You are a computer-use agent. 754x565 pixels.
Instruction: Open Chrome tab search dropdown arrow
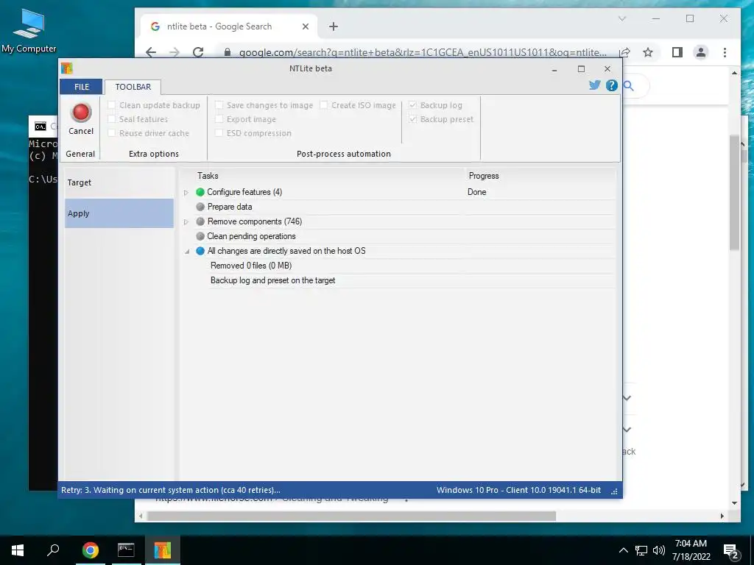point(621,18)
